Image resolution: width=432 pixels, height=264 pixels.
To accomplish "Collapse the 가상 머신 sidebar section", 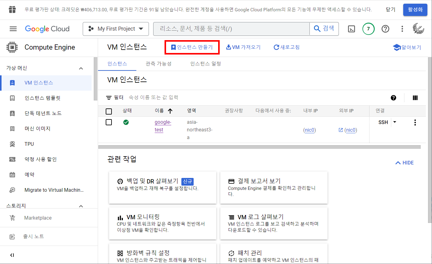I will pyautogui.click(x=81, y=68).
